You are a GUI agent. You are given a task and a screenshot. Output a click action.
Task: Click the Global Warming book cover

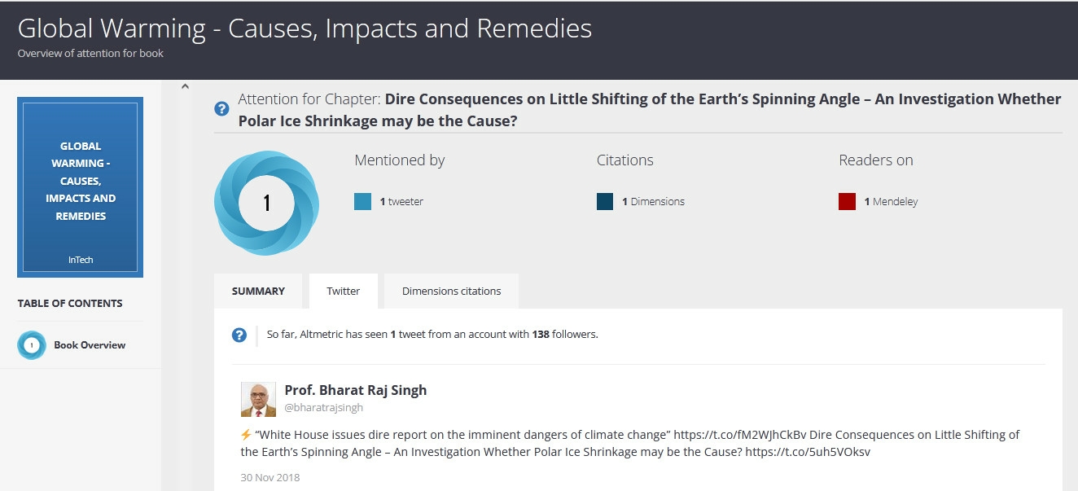pyautogui.click(x=80, y=187)
